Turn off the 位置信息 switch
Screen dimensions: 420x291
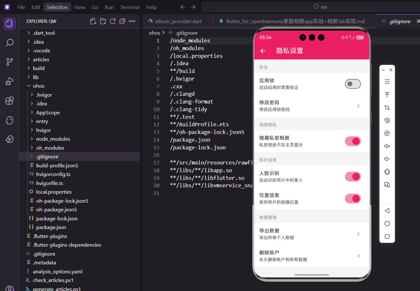353,198
